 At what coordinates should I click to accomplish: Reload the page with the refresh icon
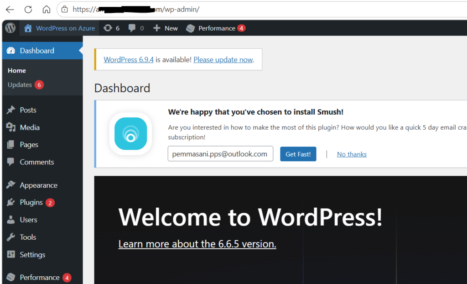click(28, 10)
